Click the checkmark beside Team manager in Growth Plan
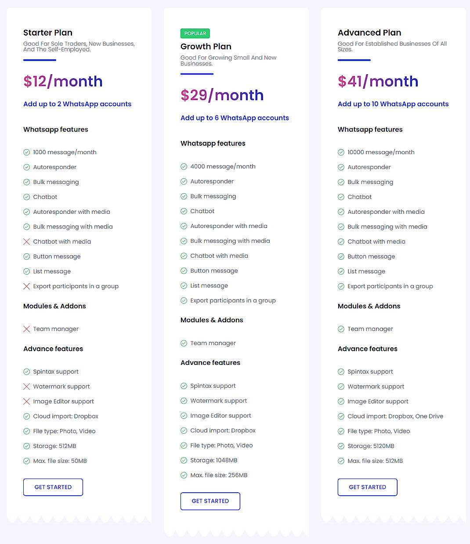 [x=184, y=343]
